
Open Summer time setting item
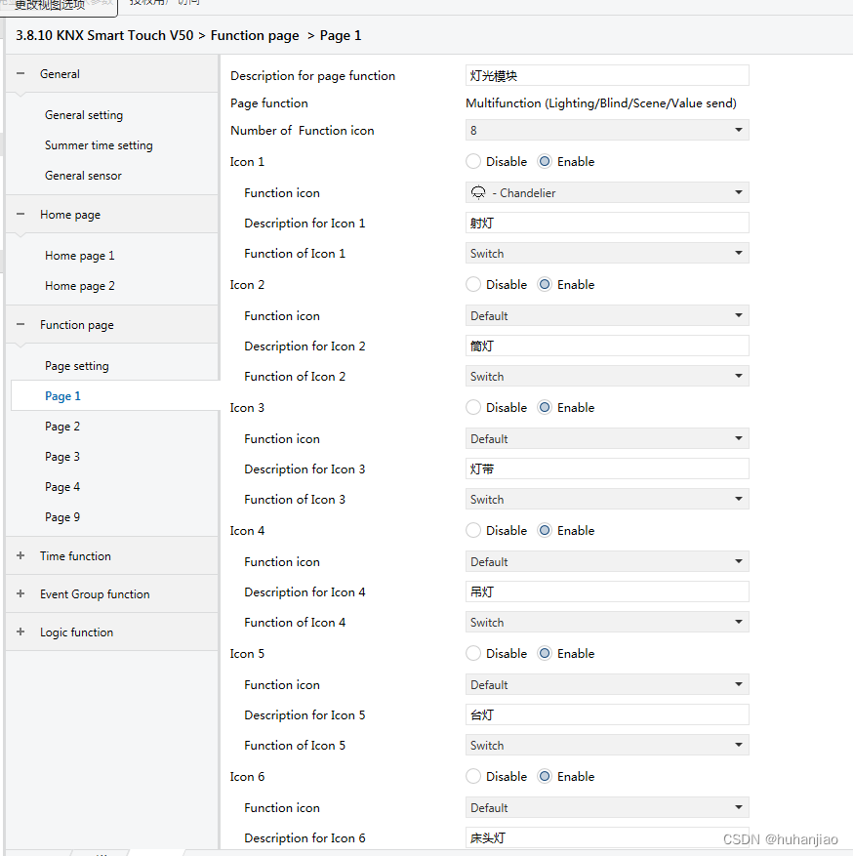(99, 145)
